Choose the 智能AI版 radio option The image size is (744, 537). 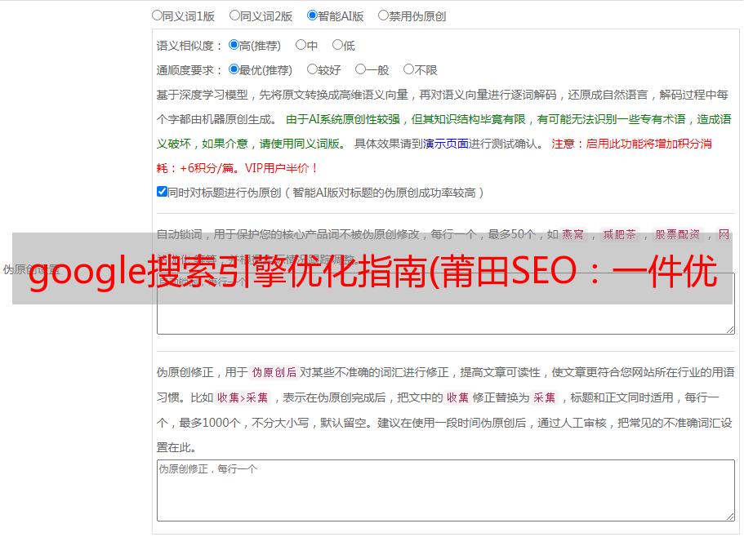pos(312,16)
